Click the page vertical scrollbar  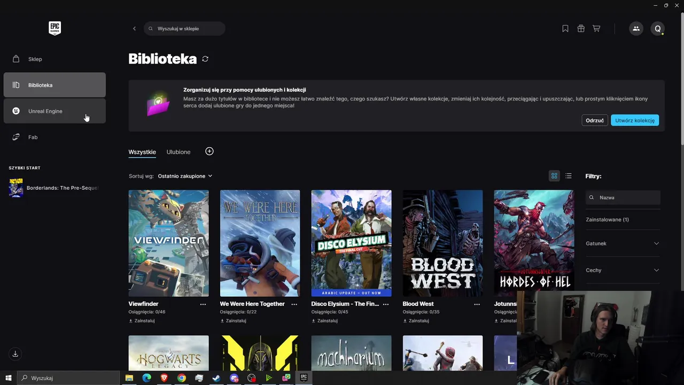[682, 78]
